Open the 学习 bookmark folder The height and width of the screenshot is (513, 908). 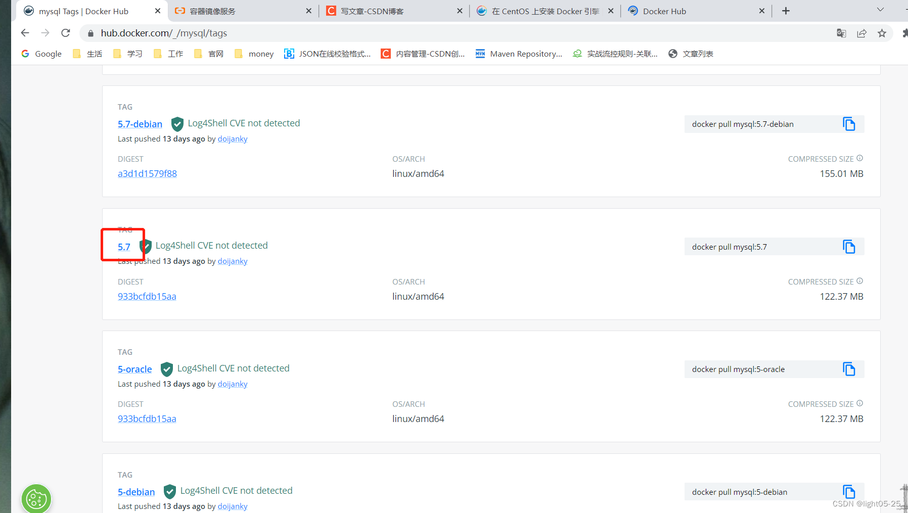[128, 54]
